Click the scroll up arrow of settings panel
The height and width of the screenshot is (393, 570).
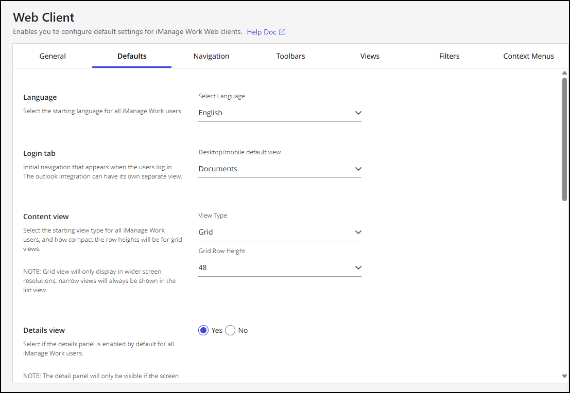point(564,73)
